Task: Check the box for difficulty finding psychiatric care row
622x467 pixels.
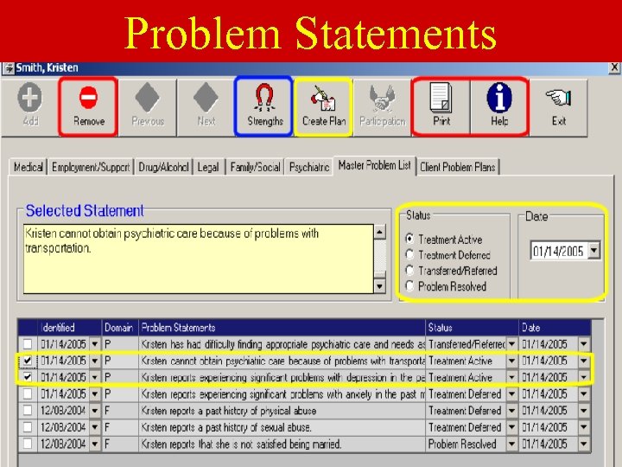Action: point(28,344)
